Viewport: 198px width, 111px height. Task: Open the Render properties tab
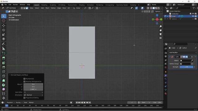tap(166, 53)
